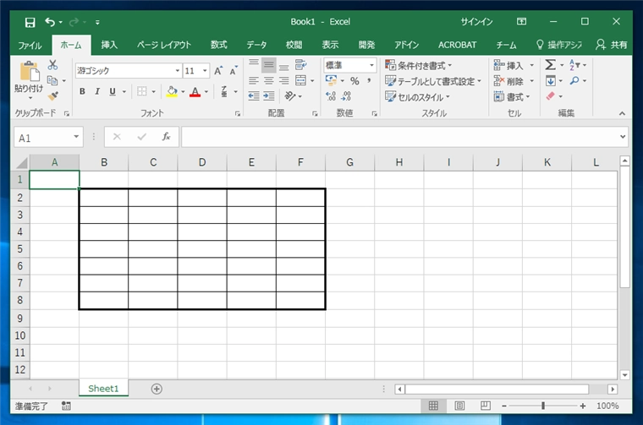Click Find and Select magnifier icon
Screen dimensions: 643x425
pos(574,80)
